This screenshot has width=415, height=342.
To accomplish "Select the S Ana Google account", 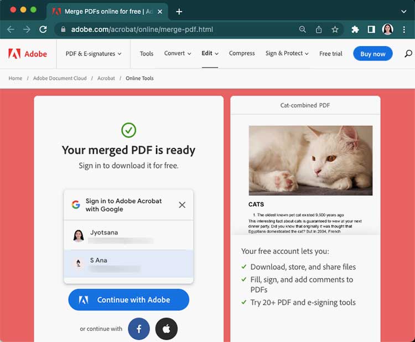I will point(128,263).
